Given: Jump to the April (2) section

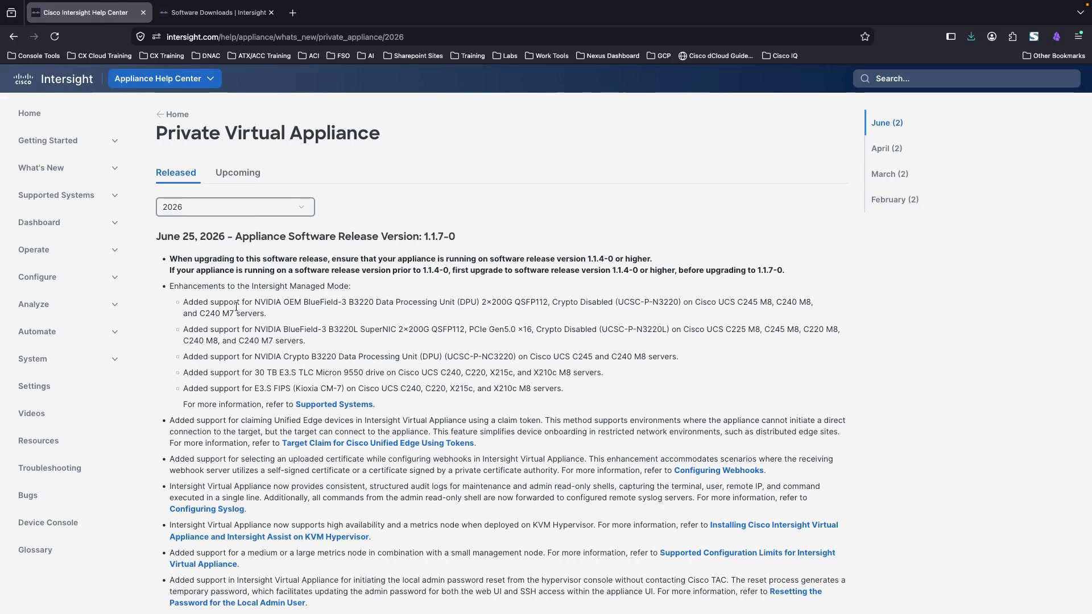Looking at the screenshot, I should 886,148.
